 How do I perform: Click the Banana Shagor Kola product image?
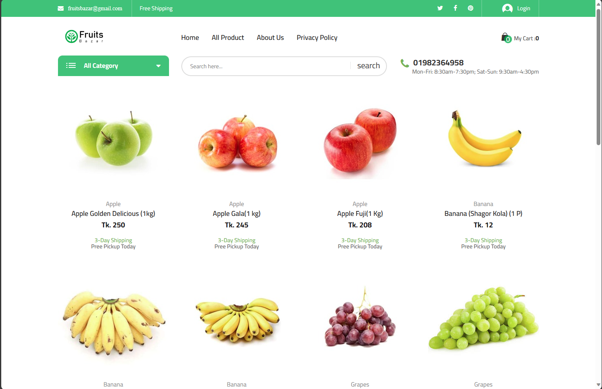484,138
